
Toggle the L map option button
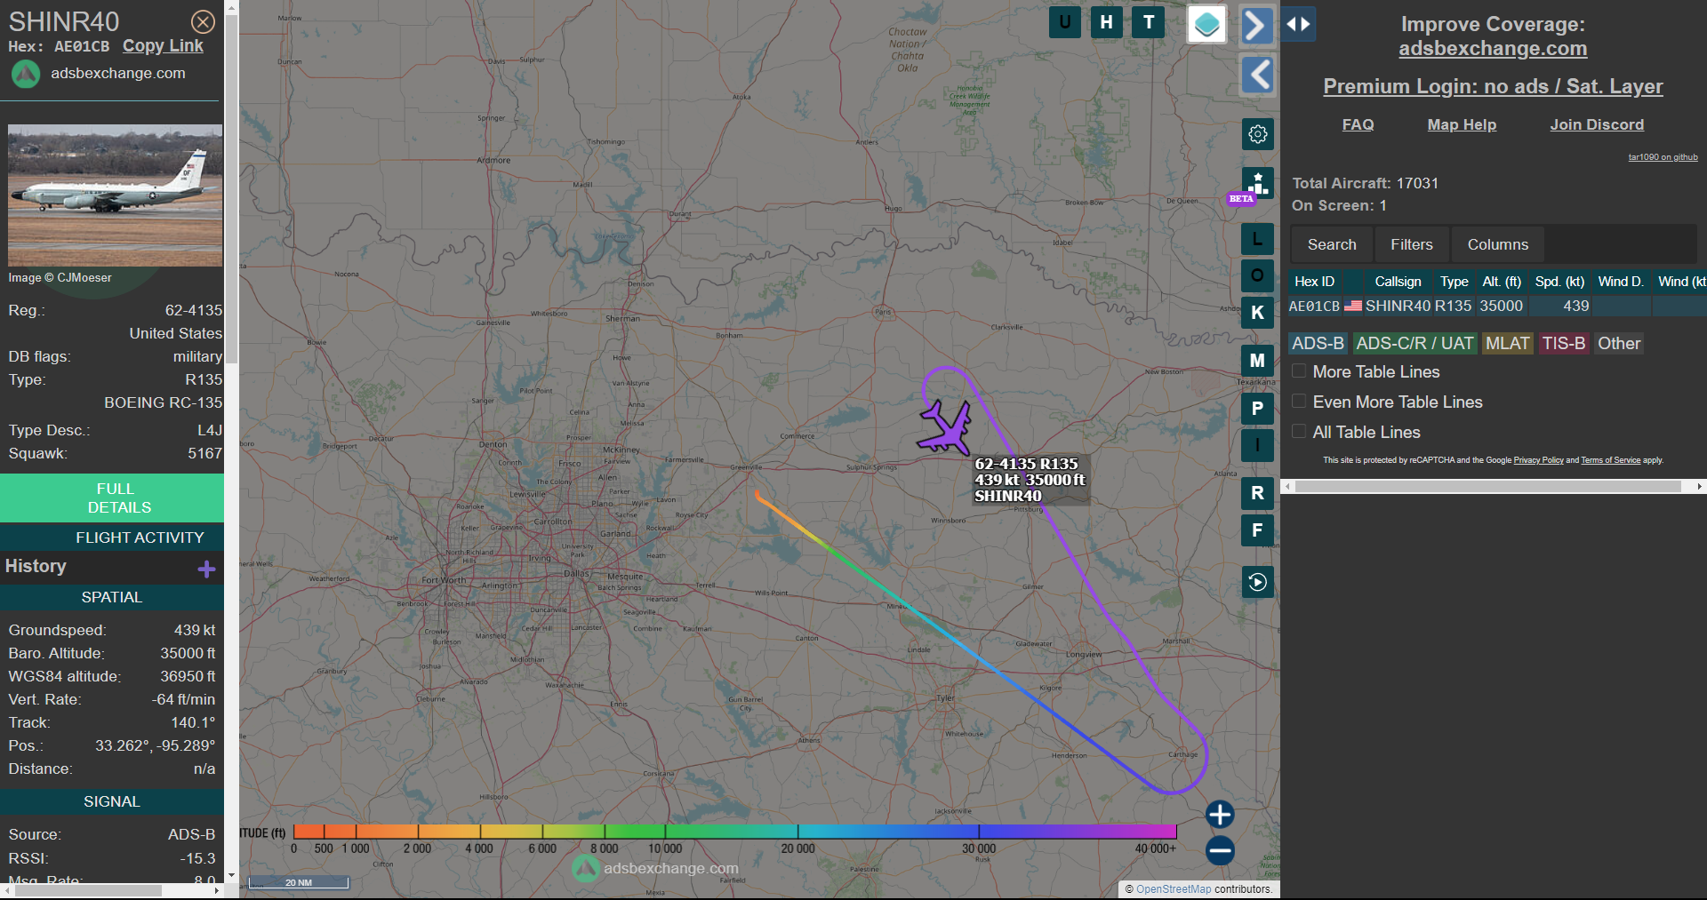click(x=1257, y=239)
